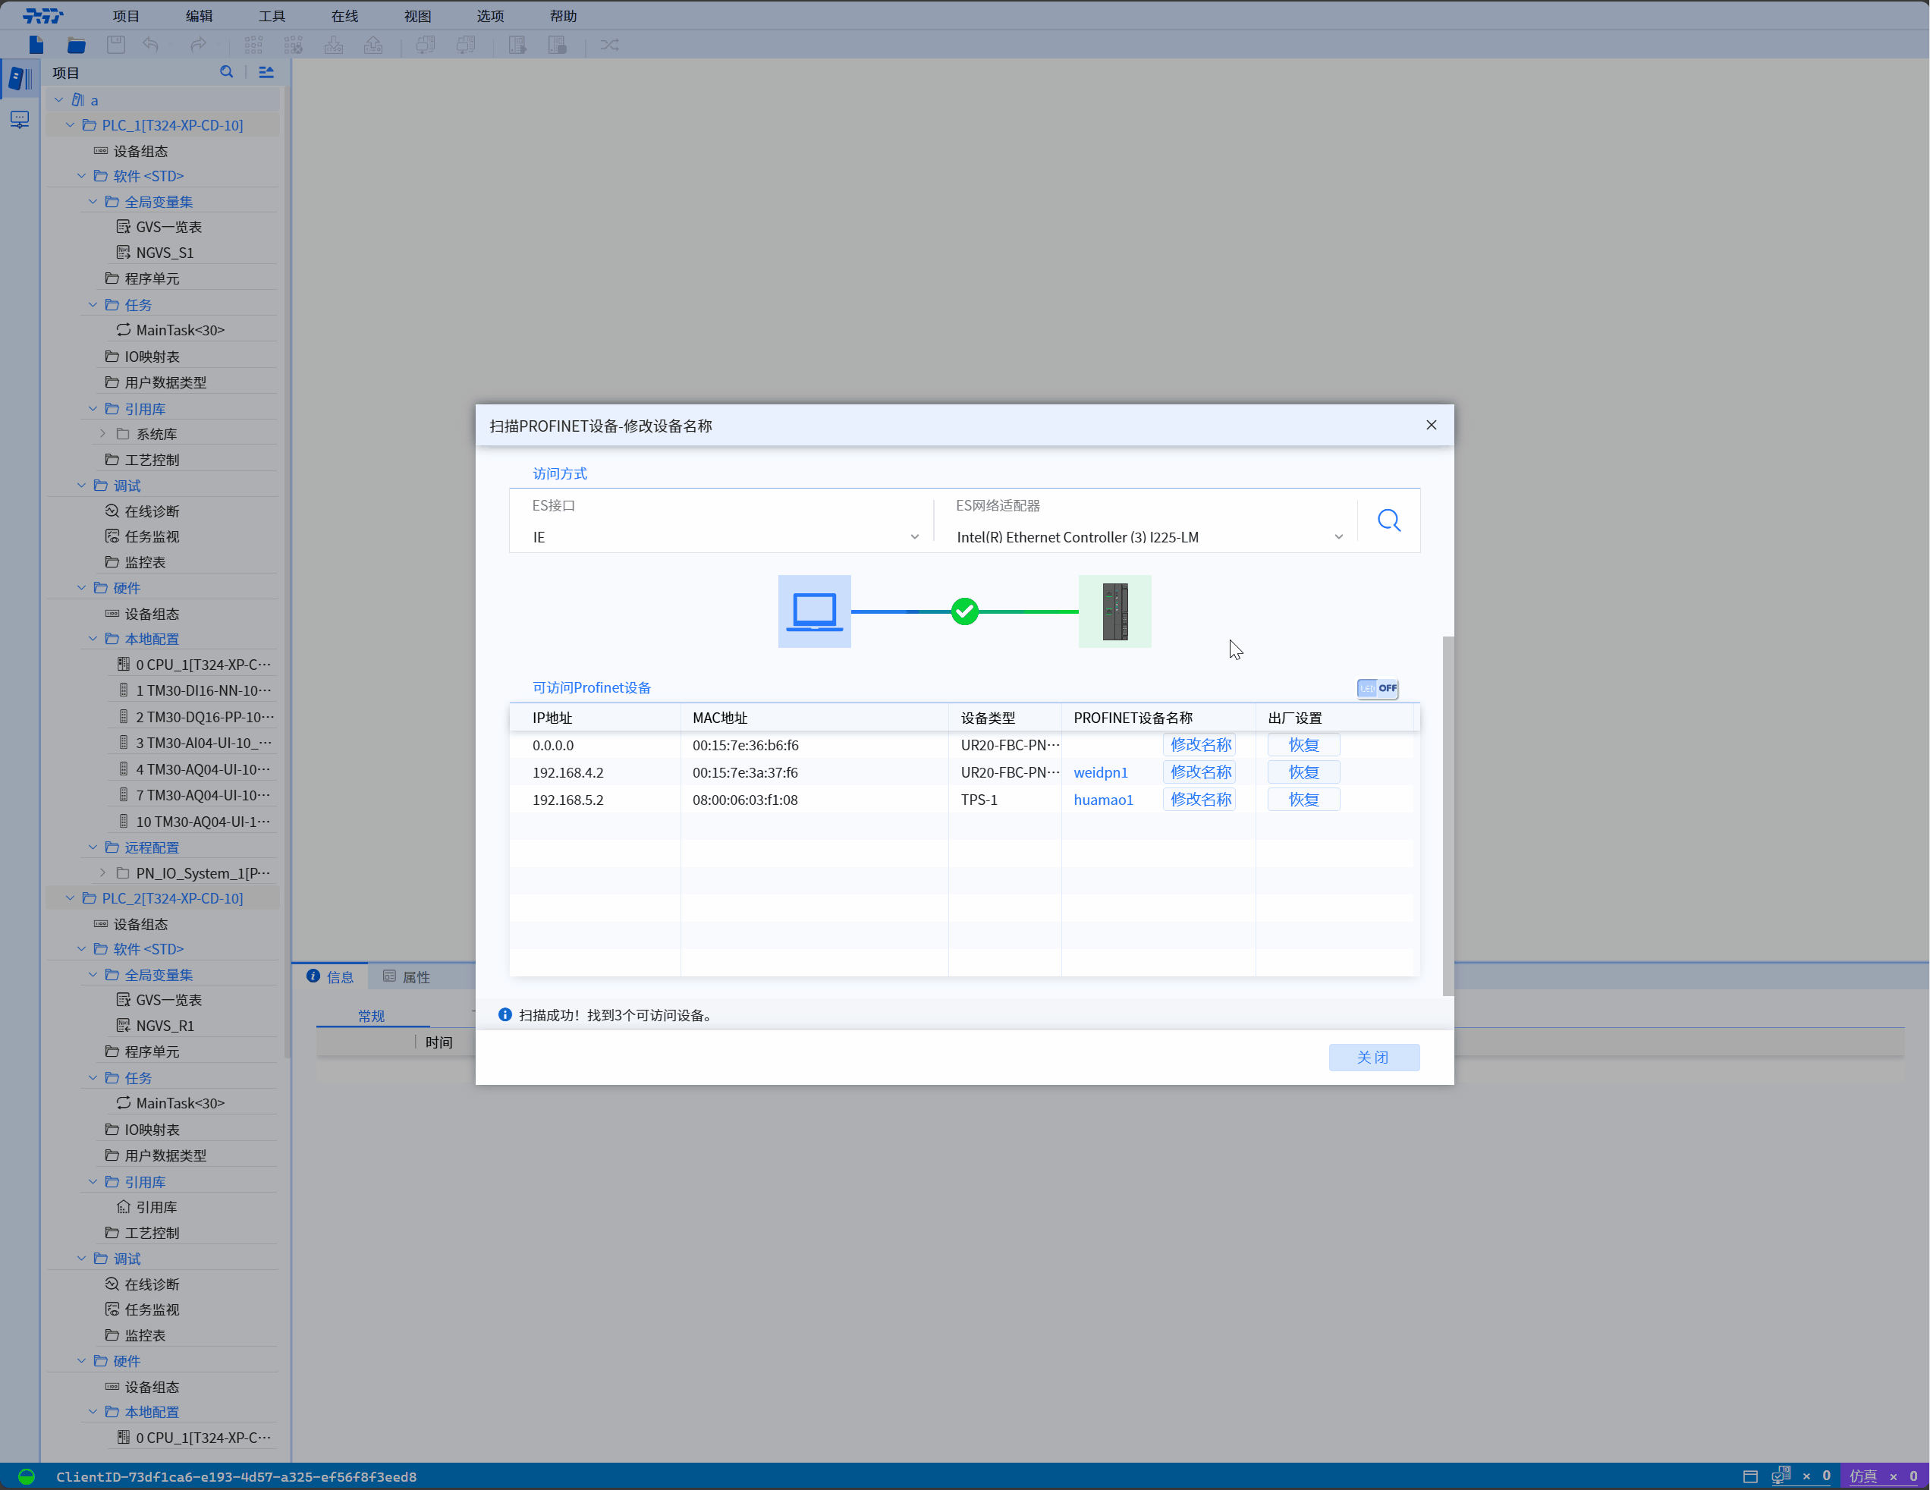Click the open project folder icon
Image resolution: width=1930 pixels, height=1490 pixels.
77,45
